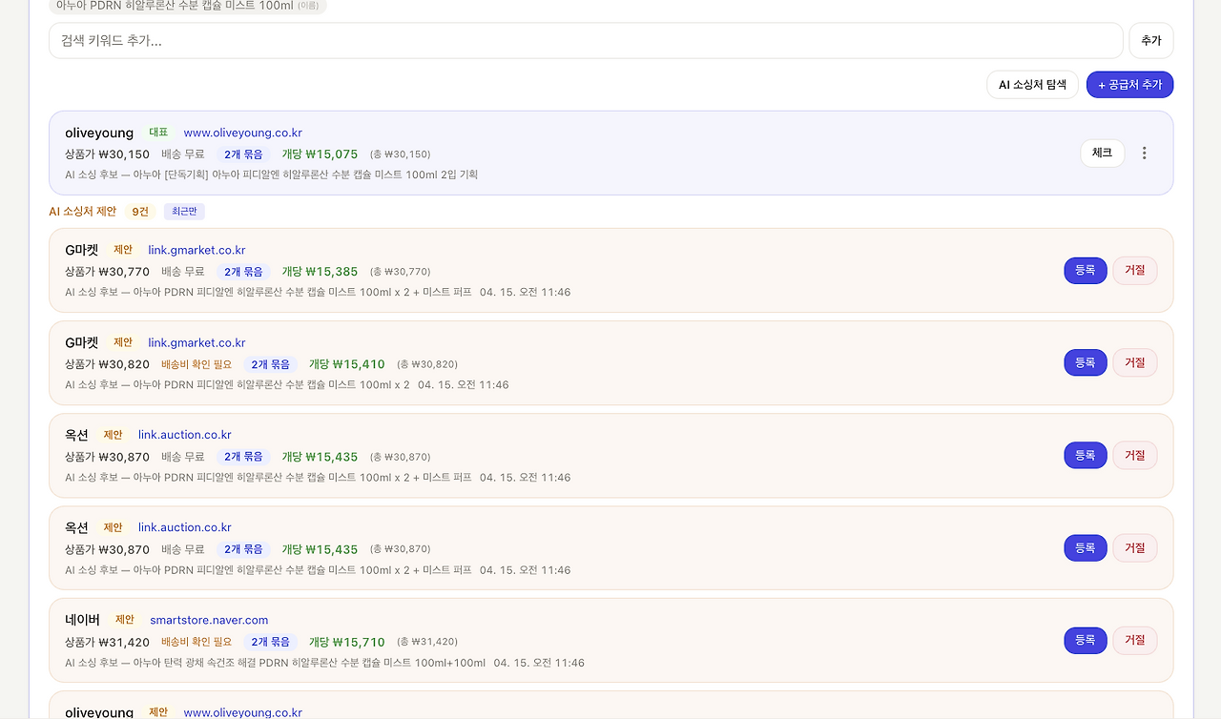Image resolution: width=1221 pixels, height=719 pixels.
Task: Open the www.oliveyoung.co.kr link with the 대표 badge
Action: coord(242,133)
